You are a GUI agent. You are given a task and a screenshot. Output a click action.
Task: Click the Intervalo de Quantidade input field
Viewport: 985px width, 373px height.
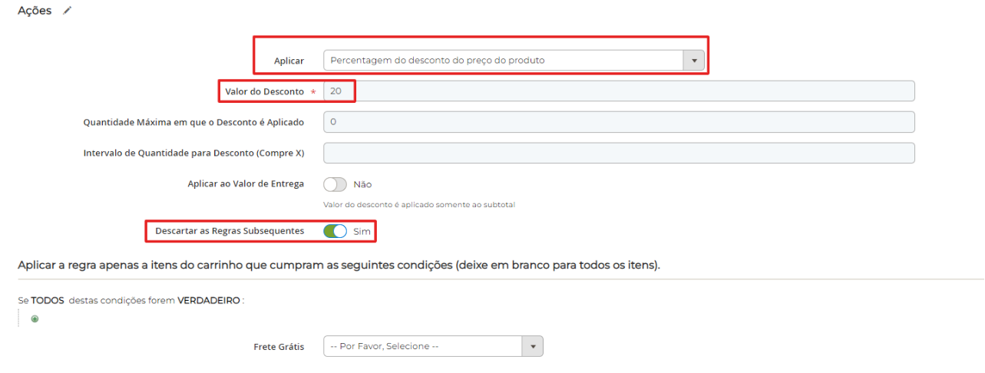[x=619, y=153]
